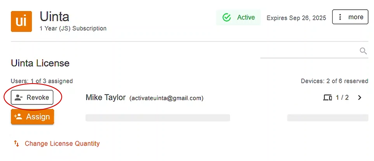374x161 pixels.
Task: Click the up-down arrows icon near Change License Quantity
Action: click(16, 143)
